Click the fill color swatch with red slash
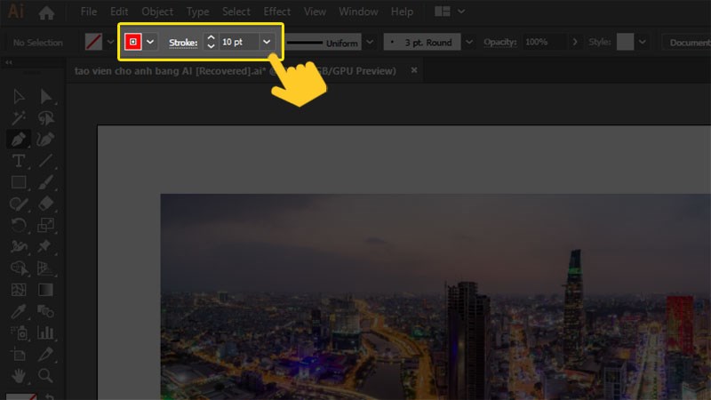This screenshot has height=400, width=711. tap(93, 42)
